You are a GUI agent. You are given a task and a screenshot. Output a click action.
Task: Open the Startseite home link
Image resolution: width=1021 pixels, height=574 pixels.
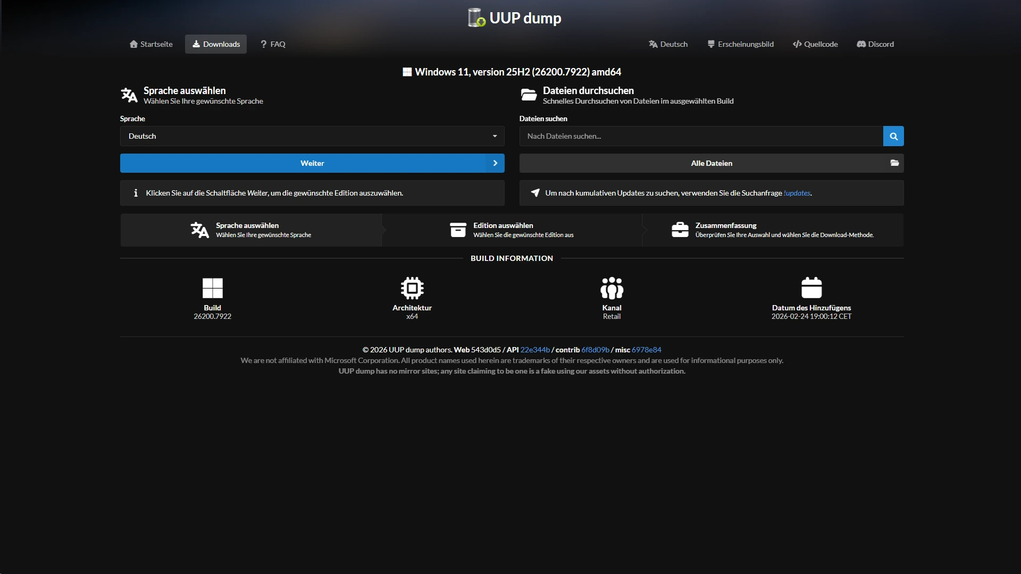(x=151, y=44)
